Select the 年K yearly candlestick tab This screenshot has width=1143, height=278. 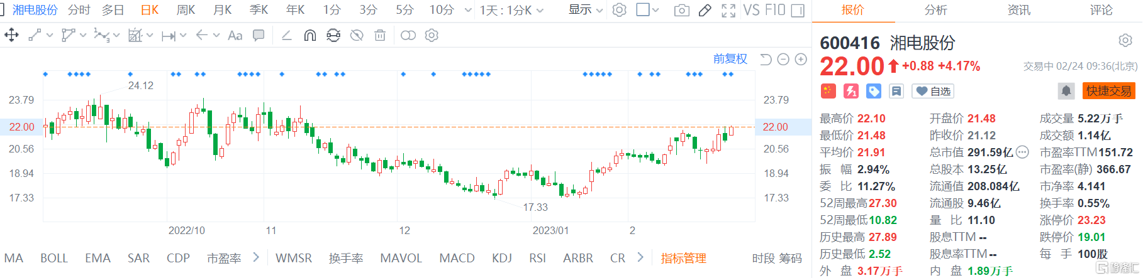[x=295, y=10]
